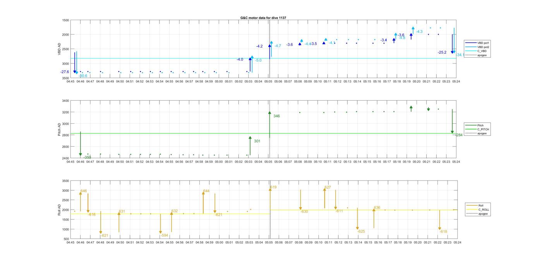The height and width of the screenshot is (268, 542).
Task: Click the "627" roll annotation
Action: (x=328, y=187)
